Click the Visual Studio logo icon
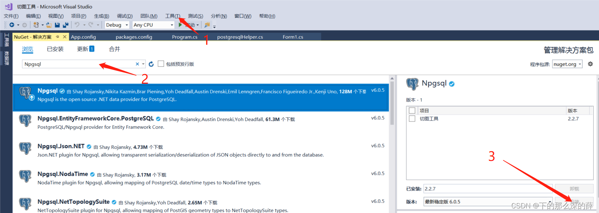Image resolution: width=599 pixels, height=213 pixels. tap(9, 7)
